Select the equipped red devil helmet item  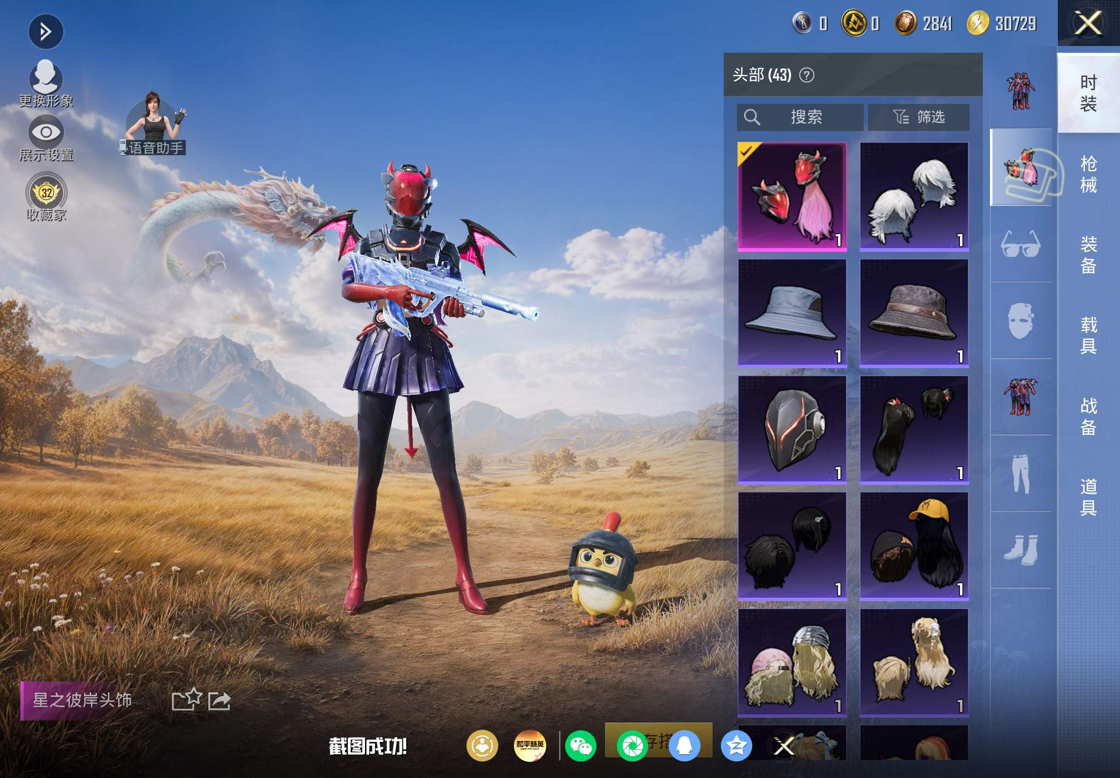tap(792, 197)
